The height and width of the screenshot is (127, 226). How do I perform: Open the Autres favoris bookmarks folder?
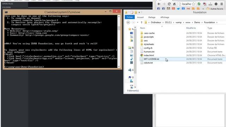click(x=215, y=9)
